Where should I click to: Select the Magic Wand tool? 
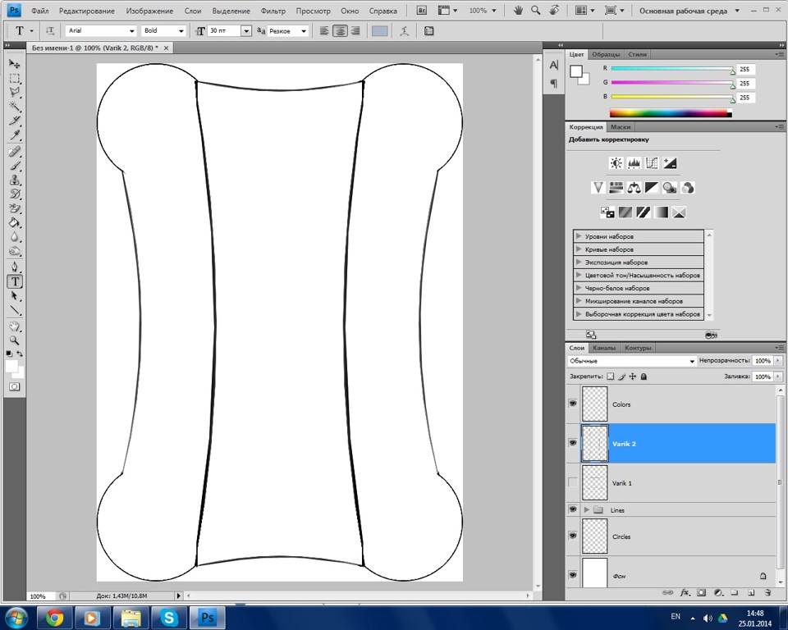(15, 107)
